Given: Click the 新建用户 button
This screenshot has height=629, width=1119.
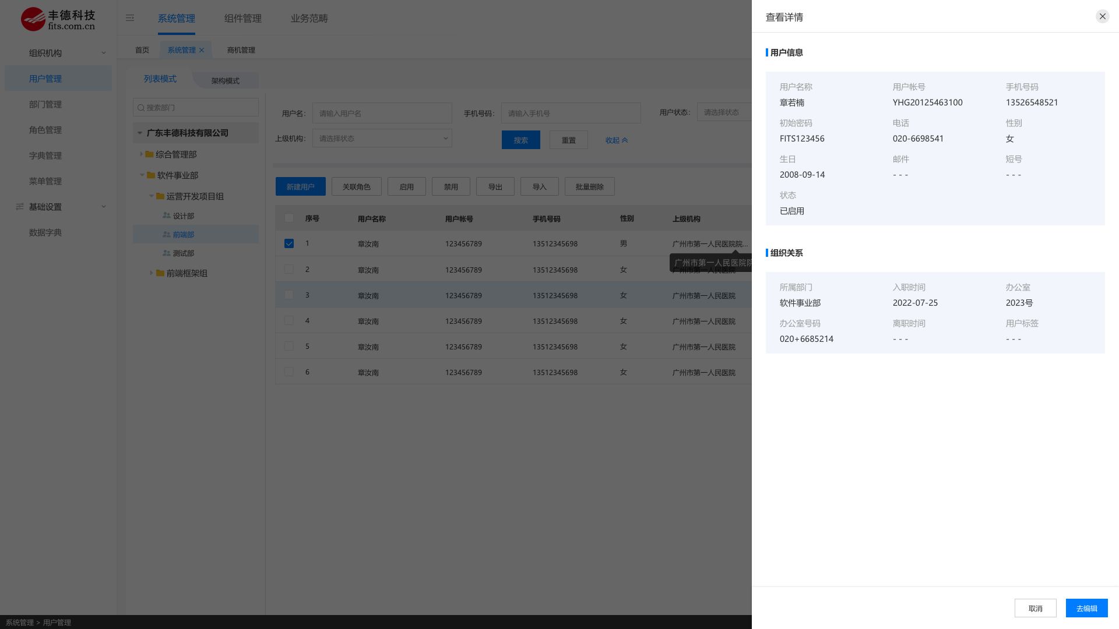Looking at the screenshot, I should pos(301,186).
